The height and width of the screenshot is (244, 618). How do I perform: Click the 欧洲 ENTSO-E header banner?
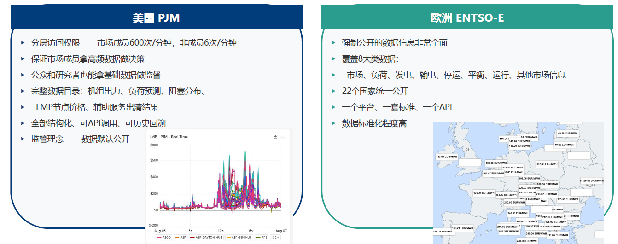point(467,17)
